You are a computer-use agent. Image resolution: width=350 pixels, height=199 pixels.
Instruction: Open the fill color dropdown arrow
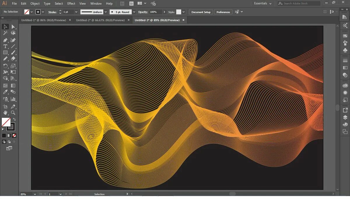tap(32, 12)
